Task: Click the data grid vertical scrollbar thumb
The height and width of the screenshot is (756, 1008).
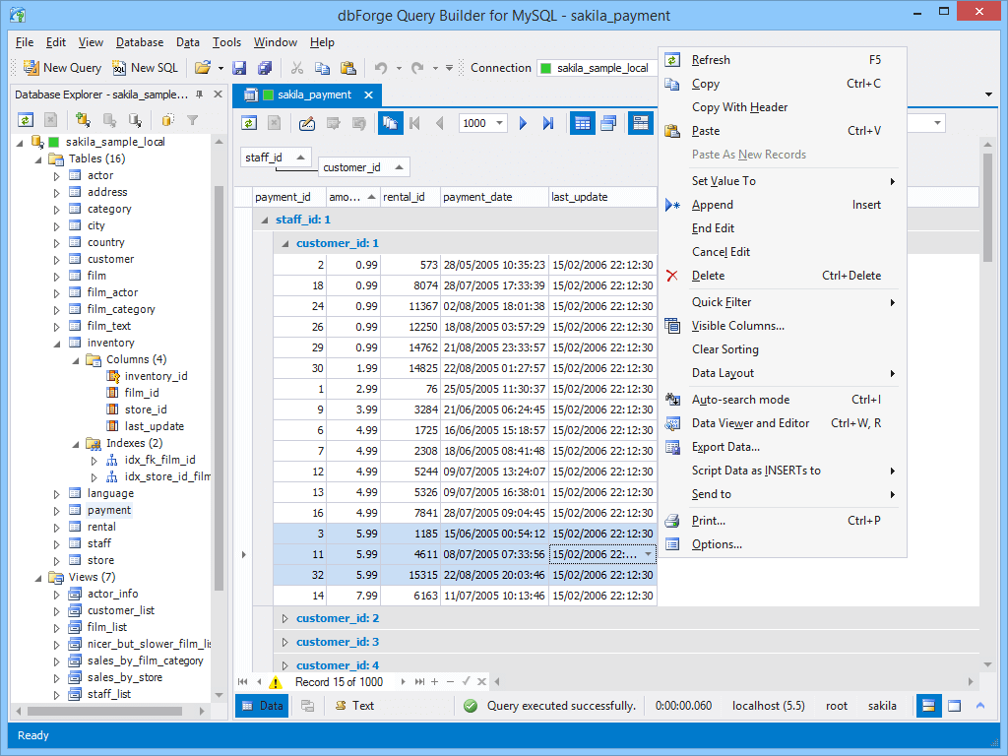Action: 987,207
